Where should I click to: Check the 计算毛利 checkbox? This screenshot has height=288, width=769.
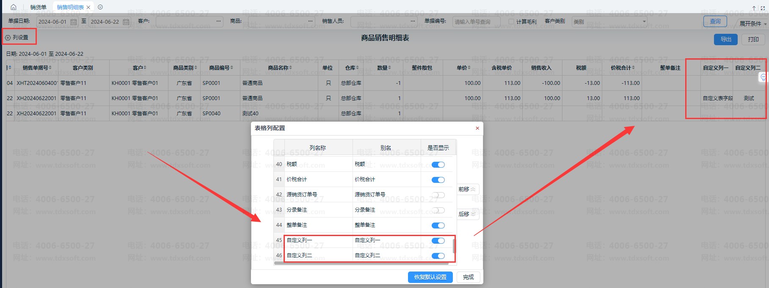click(511, 22)
